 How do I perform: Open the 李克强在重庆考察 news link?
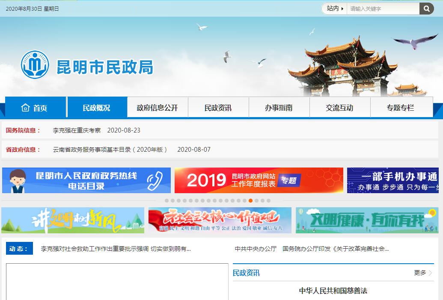tap(77, 130)
